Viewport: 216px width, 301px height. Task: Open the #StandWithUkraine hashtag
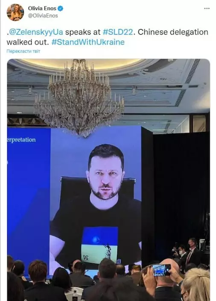pos(88,42)
